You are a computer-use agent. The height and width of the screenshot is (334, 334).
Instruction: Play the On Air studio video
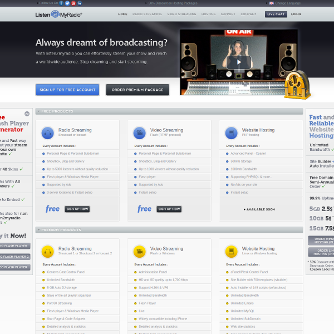click(239, 62)
